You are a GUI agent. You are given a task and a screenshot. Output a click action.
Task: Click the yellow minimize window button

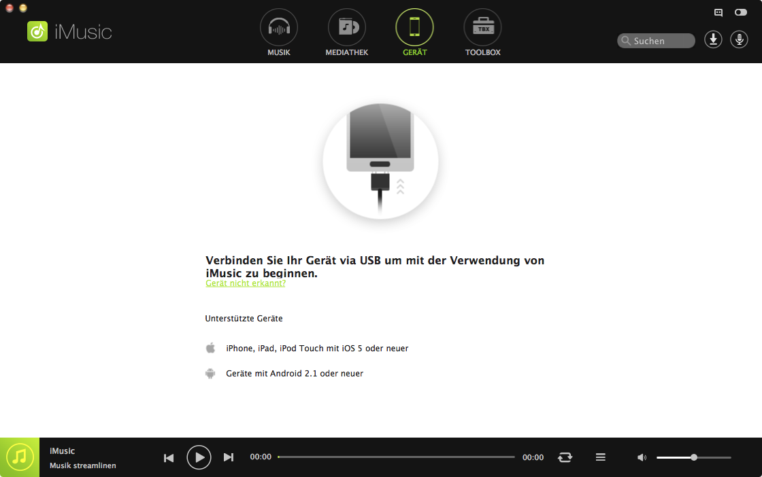tap(23, 7)
